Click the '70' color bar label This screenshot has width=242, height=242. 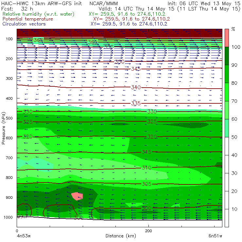[x=234, y=101]
